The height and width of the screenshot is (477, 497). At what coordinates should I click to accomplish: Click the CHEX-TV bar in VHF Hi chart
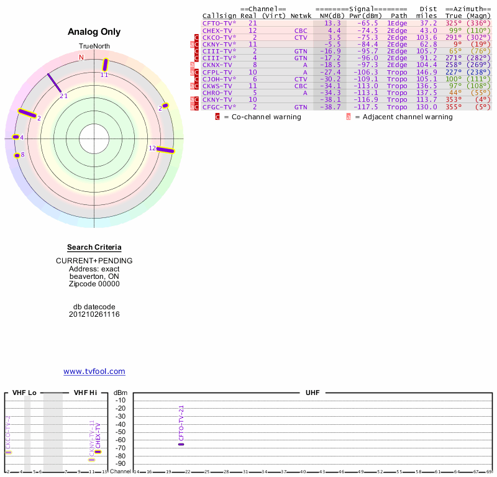pyautogui.click(x=98, y=452)
